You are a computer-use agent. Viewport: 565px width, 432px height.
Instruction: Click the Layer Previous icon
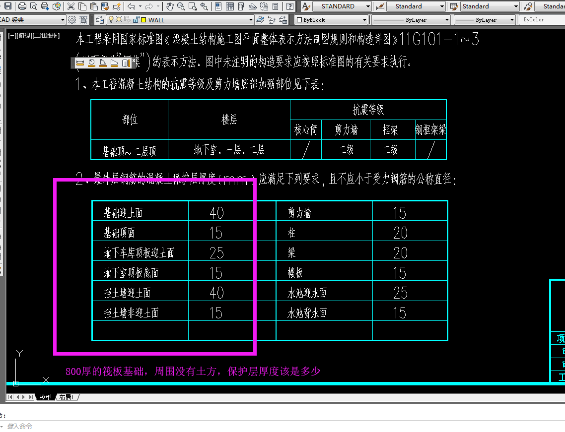pos(272,20)
